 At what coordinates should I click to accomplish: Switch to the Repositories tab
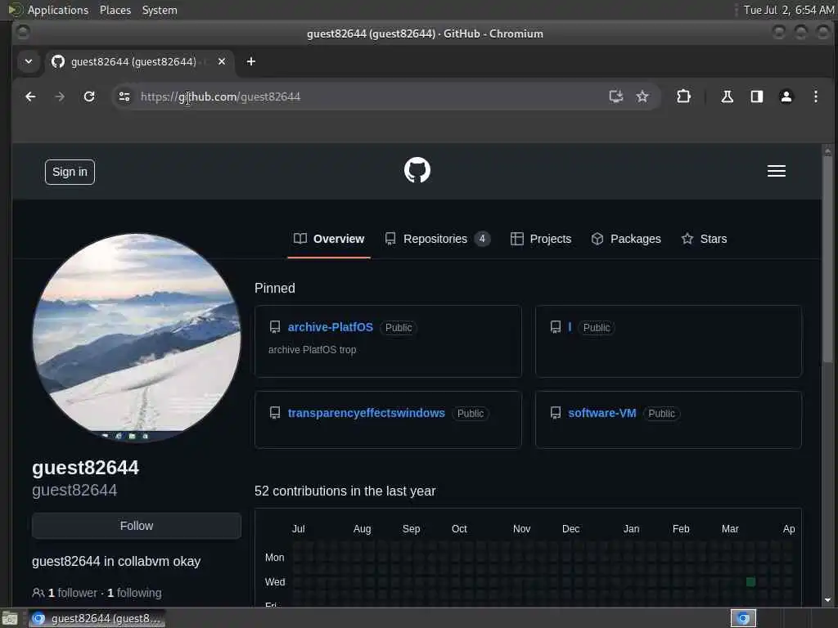click(437, 239)
